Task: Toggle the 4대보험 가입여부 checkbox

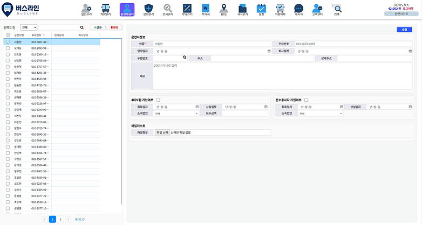Action: tap(158, 100)
